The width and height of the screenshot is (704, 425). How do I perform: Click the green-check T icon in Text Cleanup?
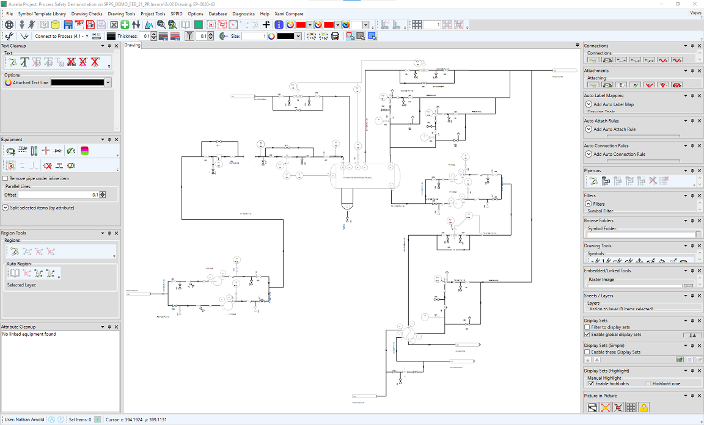pyautogui.click(x=24, y=62)
